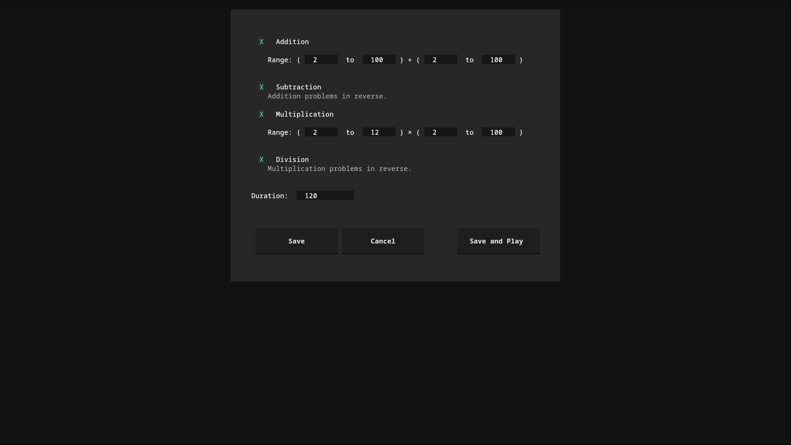Select Multiplication second operand maximum field
The image size is (791, 445).
[498, 132]
